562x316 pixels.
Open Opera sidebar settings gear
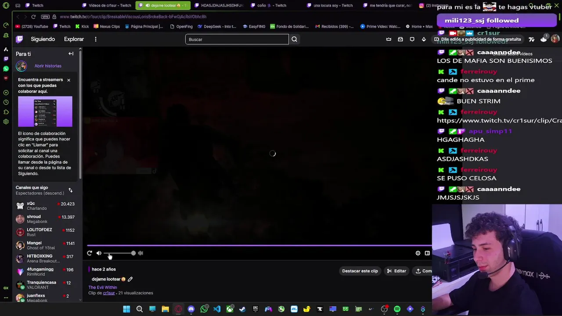(x=6, y=122)
